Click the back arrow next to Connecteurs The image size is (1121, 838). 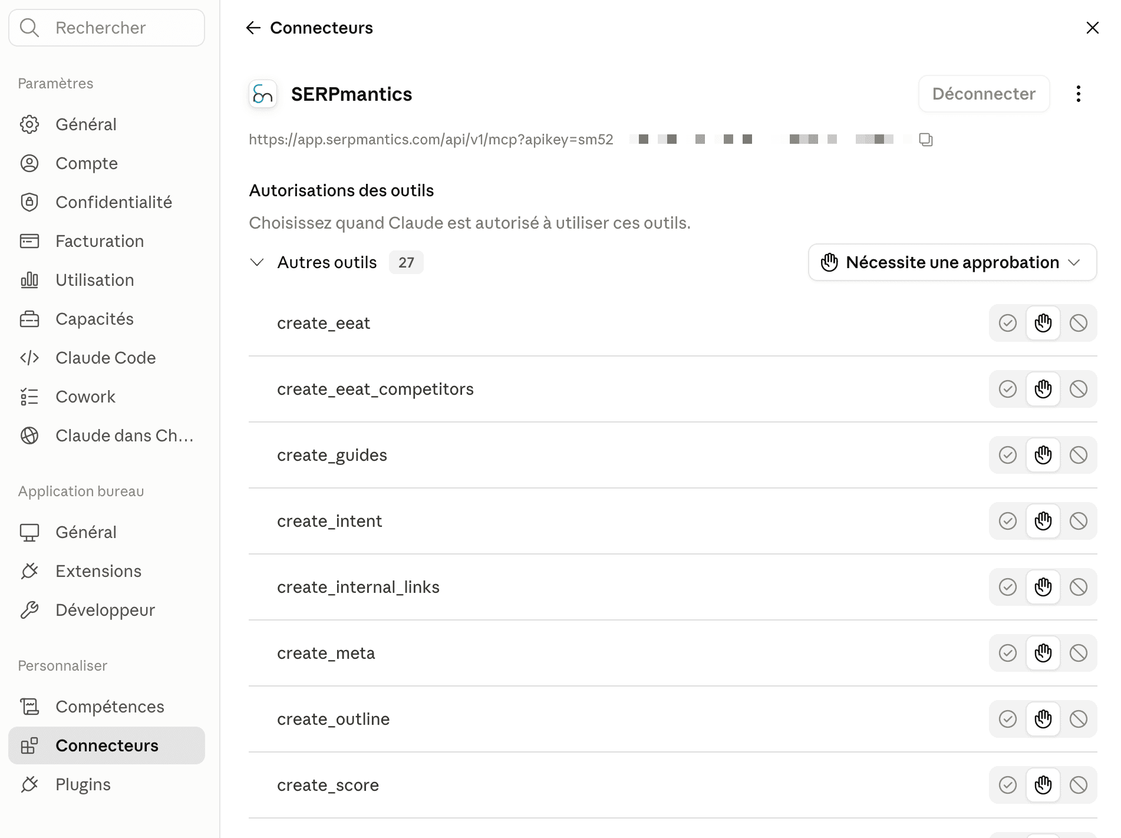click(253, 28)
